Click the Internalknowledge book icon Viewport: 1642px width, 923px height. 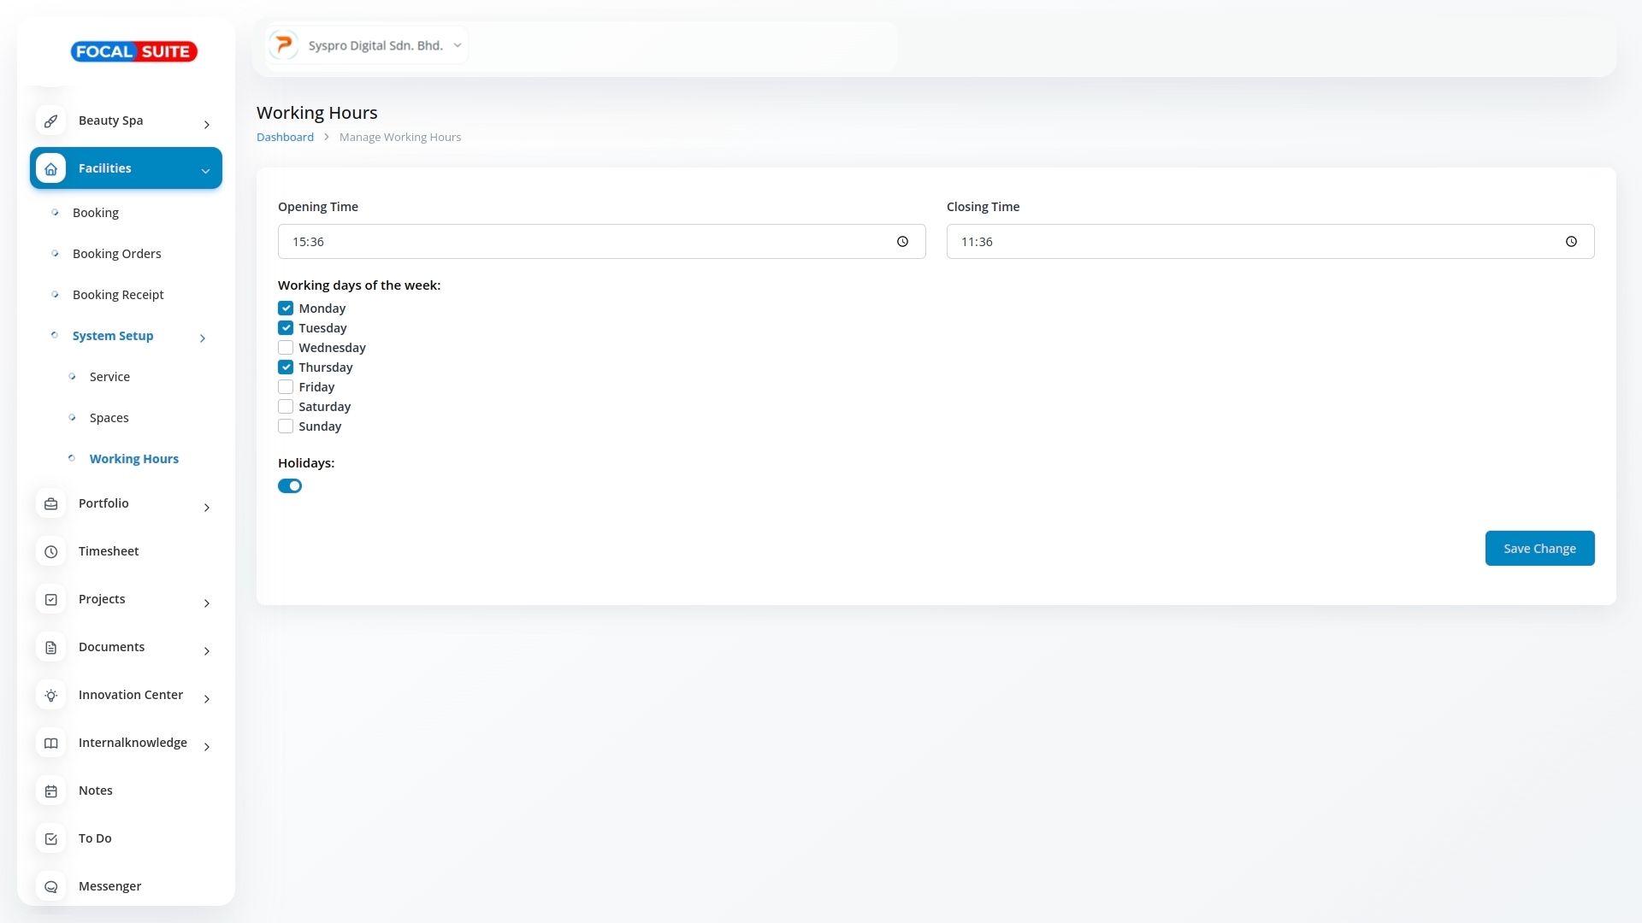(x=51, y=744)
